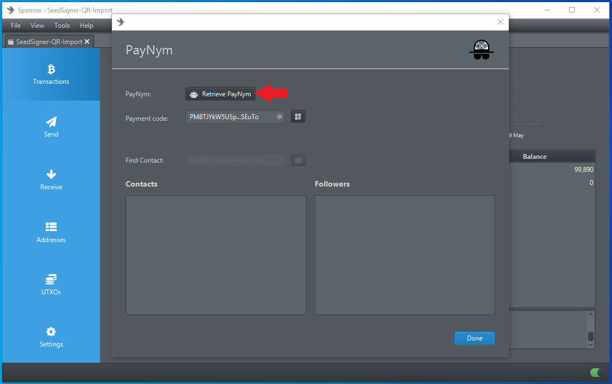Close the SeedSigner-QR-Import tab
The width and height of the screenshot is (612, 384).
point(87,42)
